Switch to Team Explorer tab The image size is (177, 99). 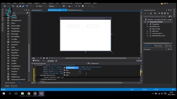[x=158, y=46]
